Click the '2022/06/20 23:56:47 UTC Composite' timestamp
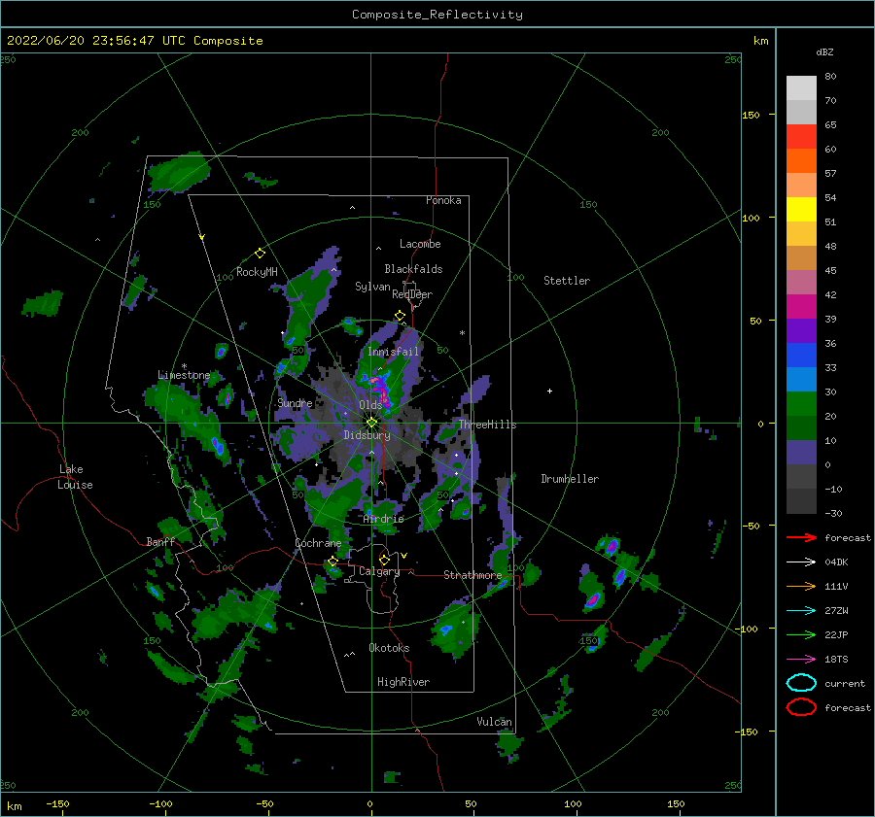The height and width of the screenshot is (817, 875). 134,40
